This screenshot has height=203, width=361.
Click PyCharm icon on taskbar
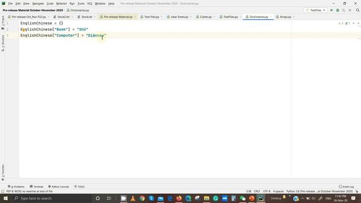(261, 198)
